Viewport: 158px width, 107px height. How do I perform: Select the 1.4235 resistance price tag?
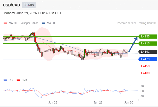[x=148, y=36]
